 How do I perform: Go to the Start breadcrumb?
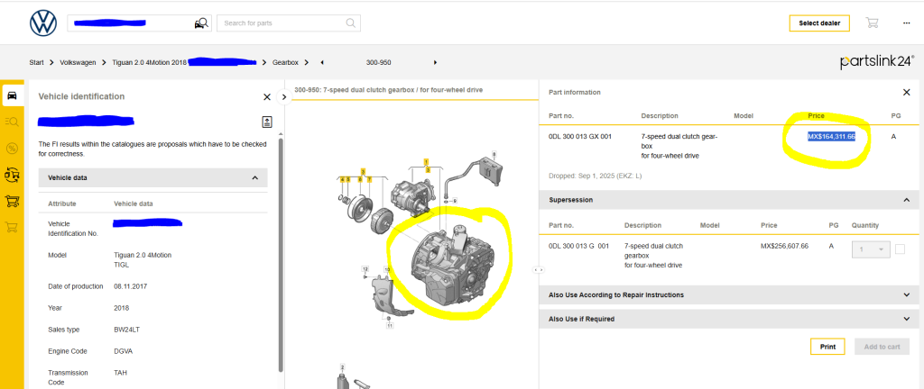coord(36,62)
